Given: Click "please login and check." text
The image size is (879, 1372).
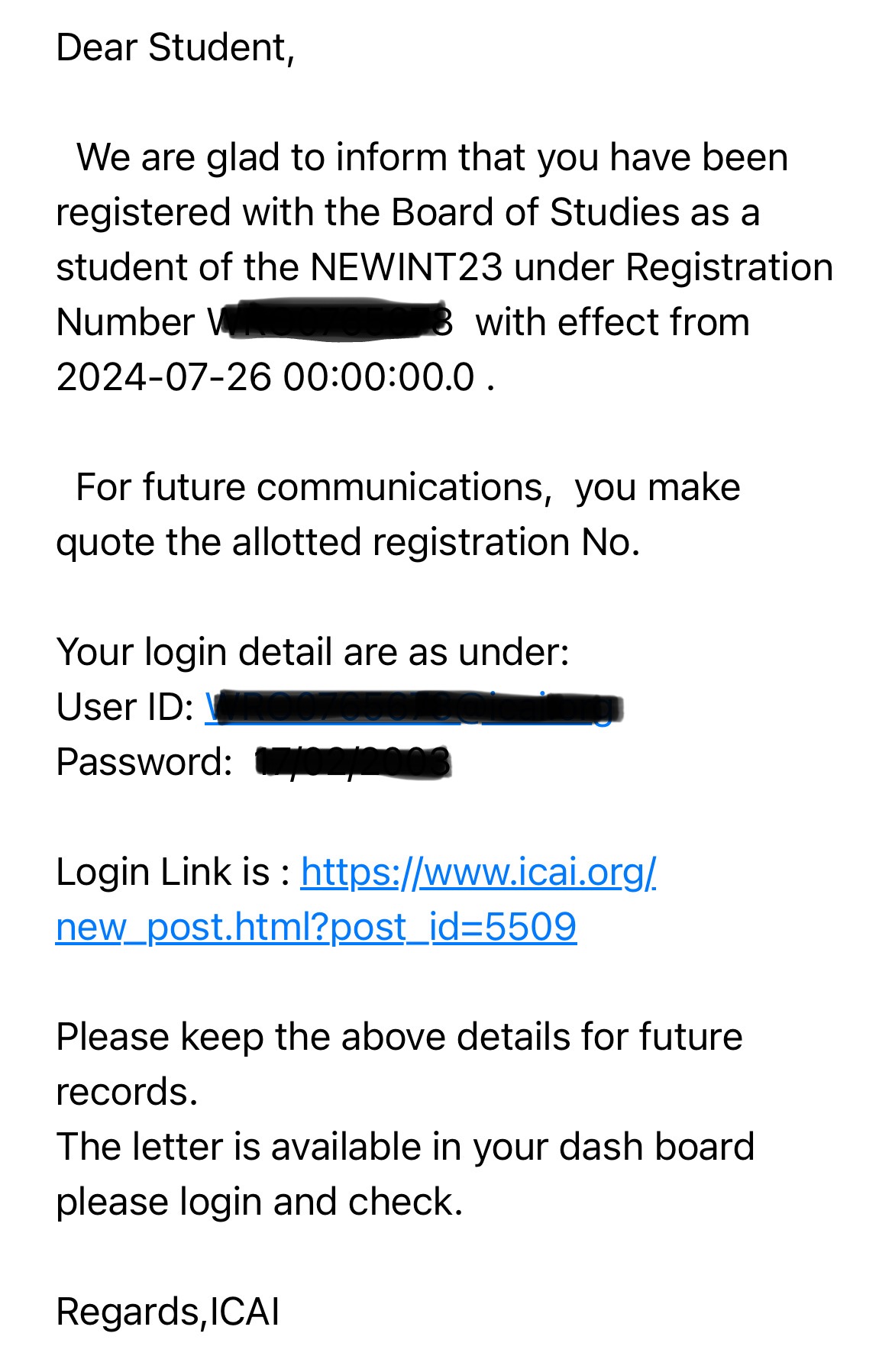Looking at the screenshot, I should [x=260, y=1202].
